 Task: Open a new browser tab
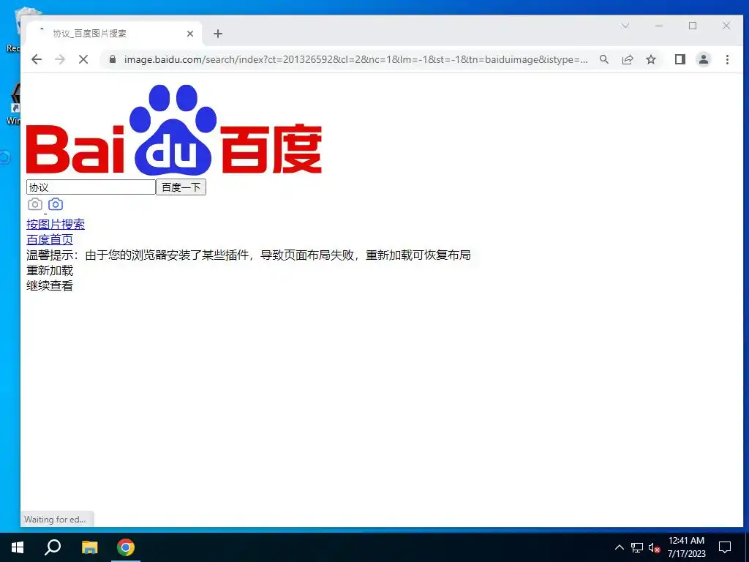tap(218, 34)
